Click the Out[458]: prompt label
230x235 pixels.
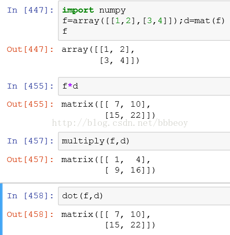coord(30,214)
